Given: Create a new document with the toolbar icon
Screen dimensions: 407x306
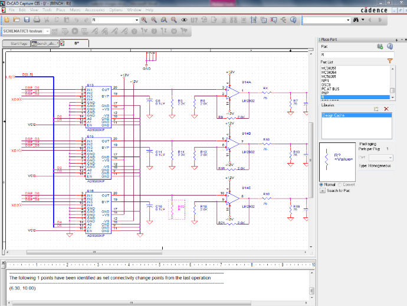Looking at the screenshot, I should (x=7, y=19).
